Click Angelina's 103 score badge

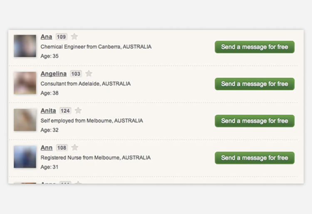[x=76, y=74]
